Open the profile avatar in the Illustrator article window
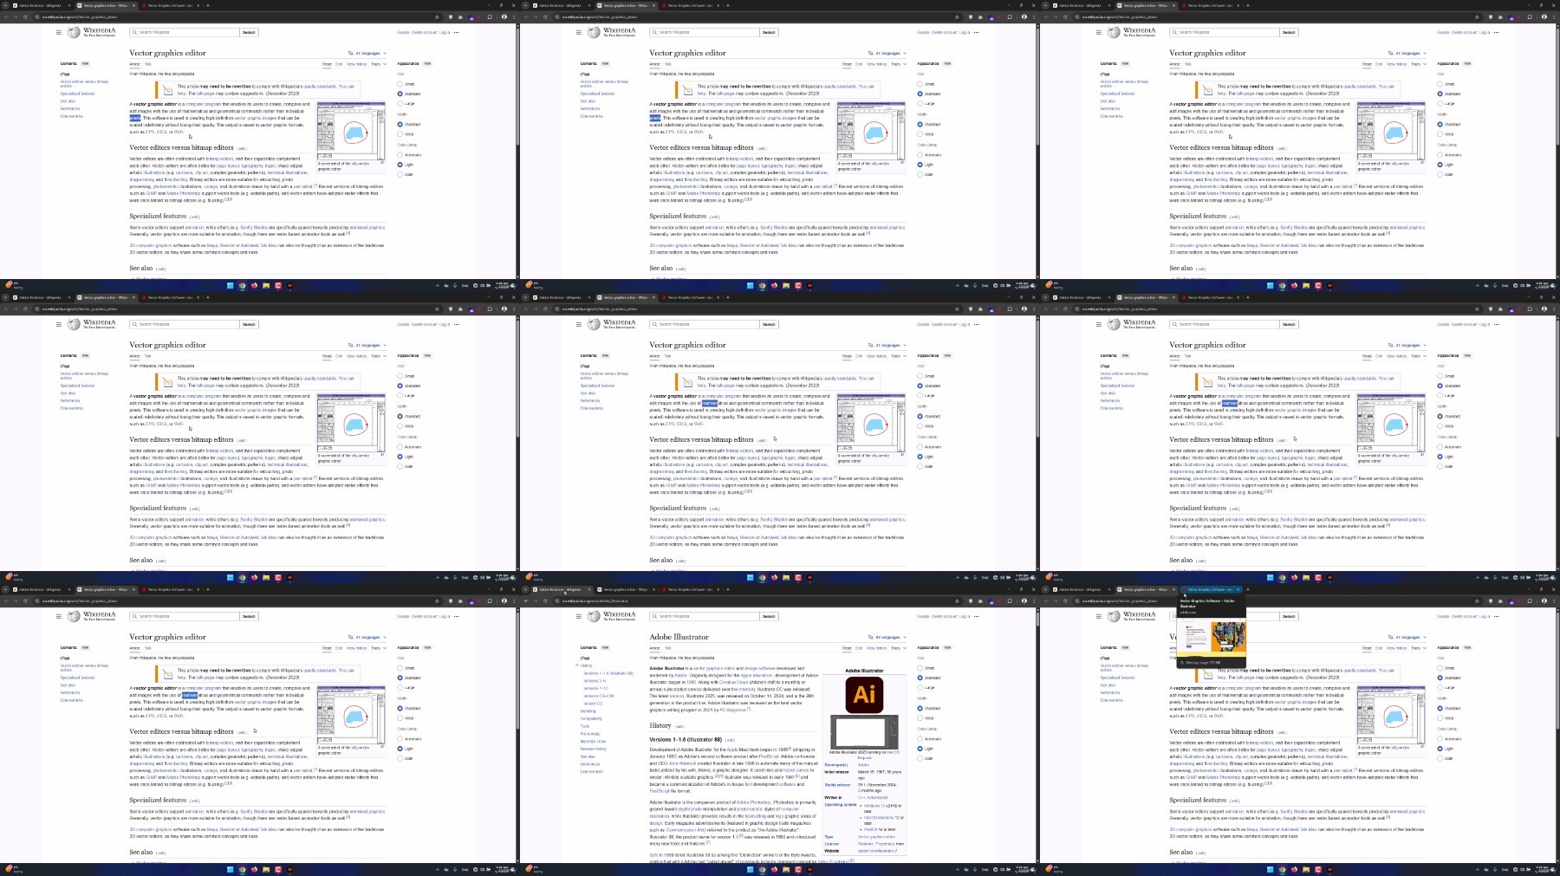The height and width of the screenshot is (876, 1560). [1024, 600]
